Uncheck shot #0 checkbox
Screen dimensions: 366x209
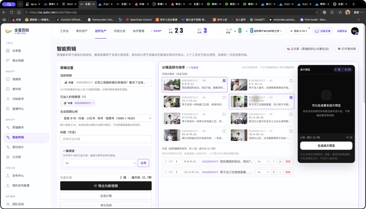[224, 81]
